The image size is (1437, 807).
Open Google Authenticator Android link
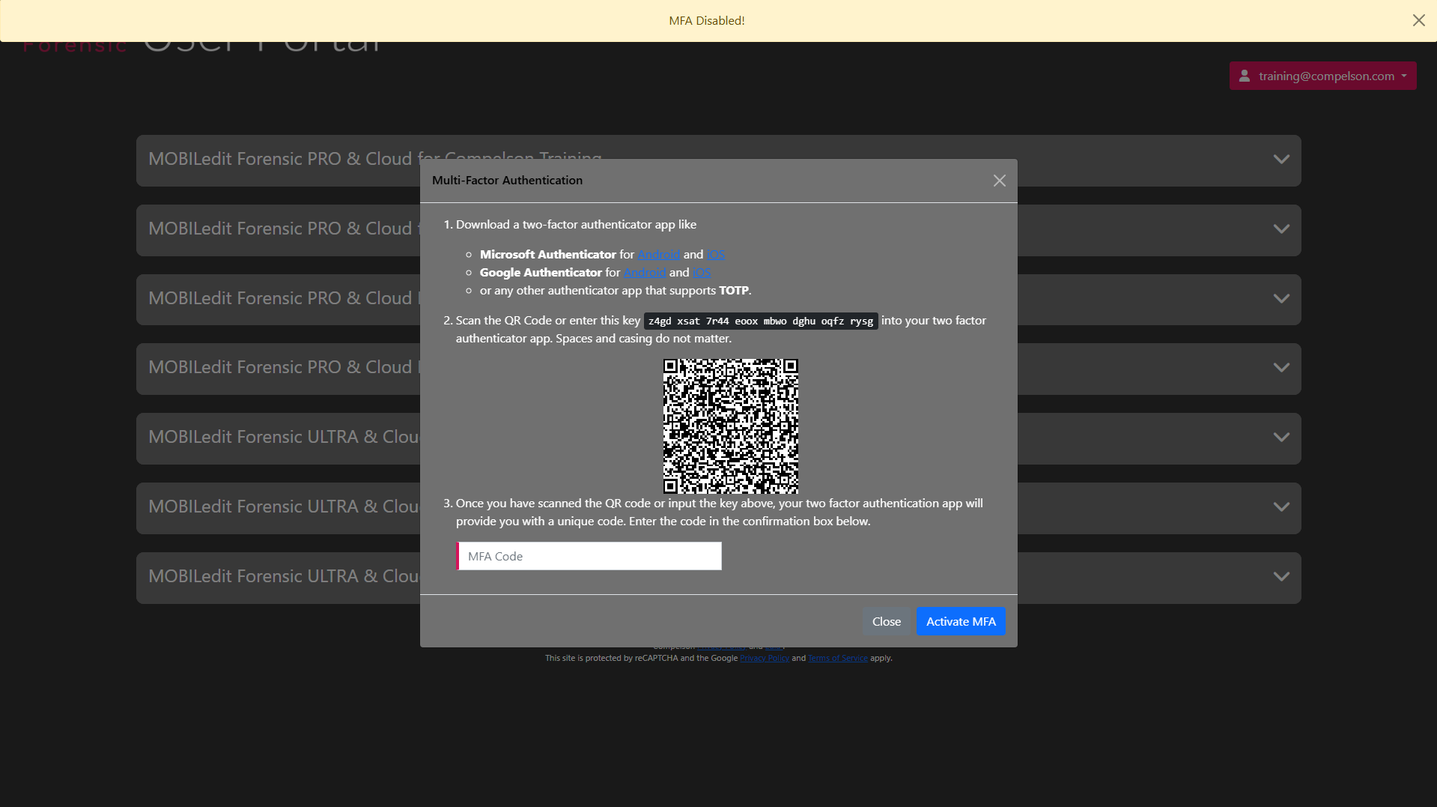click(x=645, y=273)
